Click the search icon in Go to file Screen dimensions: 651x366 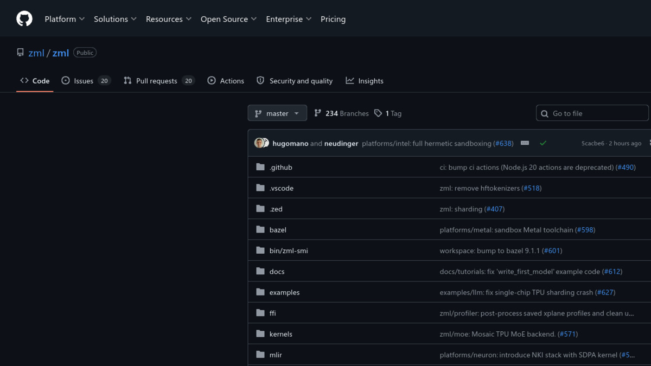click(545, 113)
